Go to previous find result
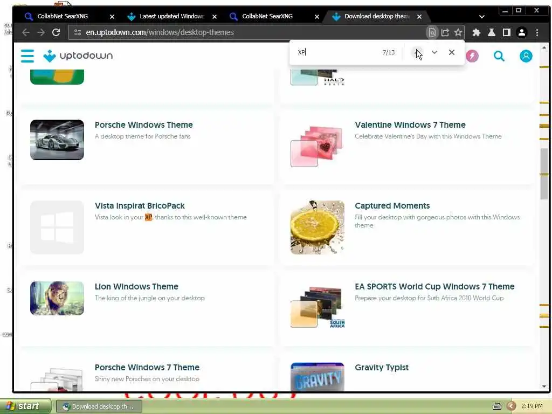 (x=418, y=52)
